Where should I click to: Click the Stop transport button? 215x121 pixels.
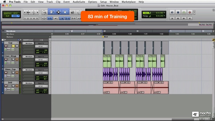tap(178, 12)
